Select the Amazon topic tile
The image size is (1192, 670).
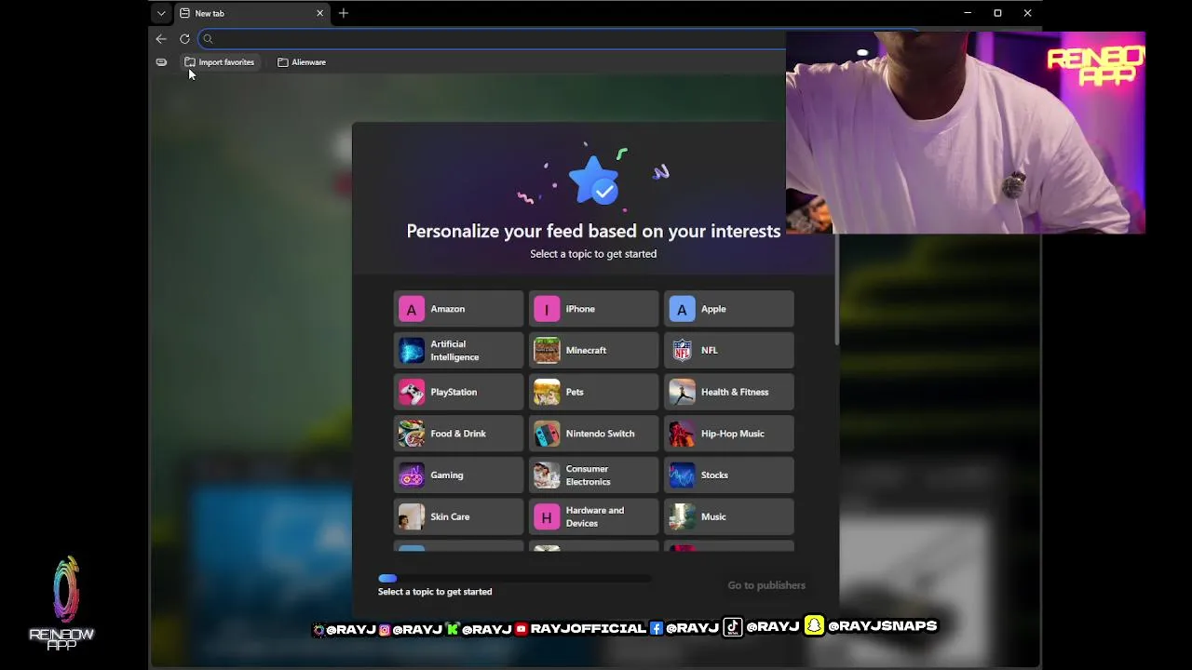pos(458,309)
